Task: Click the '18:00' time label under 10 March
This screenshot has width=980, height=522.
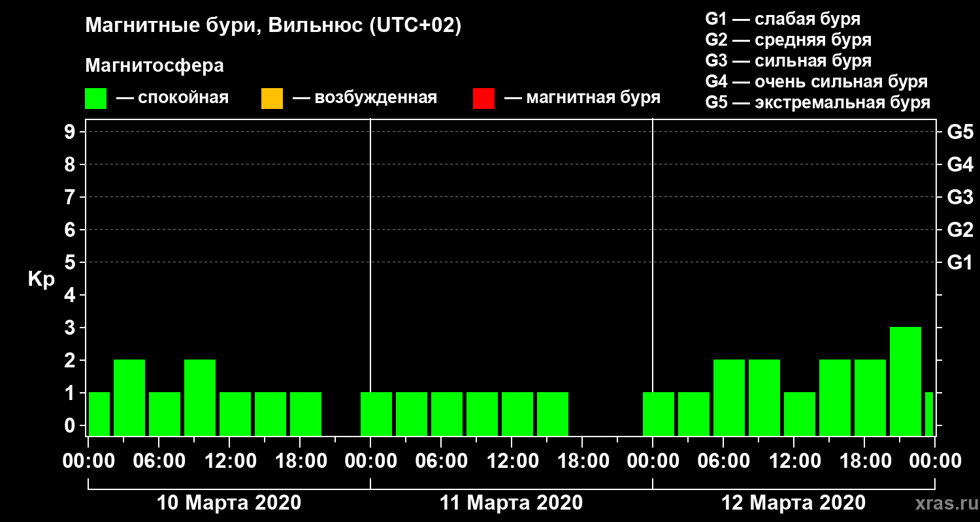Action: [300, 461]
